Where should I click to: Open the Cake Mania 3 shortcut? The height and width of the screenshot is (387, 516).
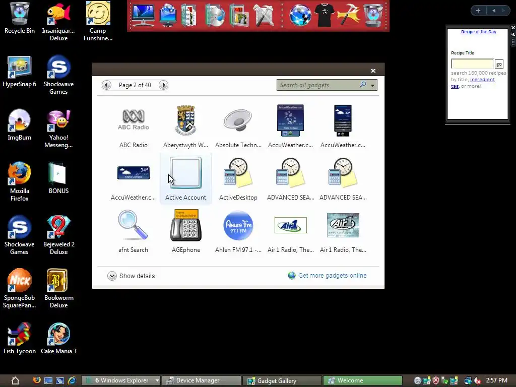[x=58, y=339]
